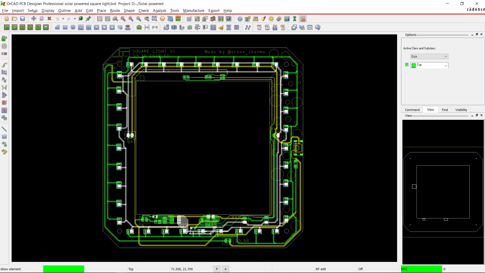Expand the Top subclass dropdown
Viewport: 485px width, 273px height.
[446, 65]
